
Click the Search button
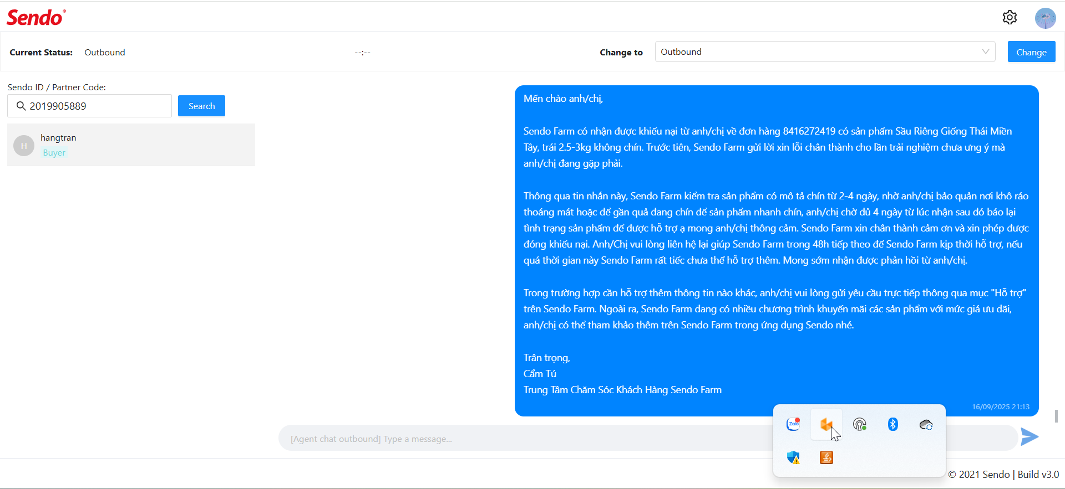[x=201, y=106]
